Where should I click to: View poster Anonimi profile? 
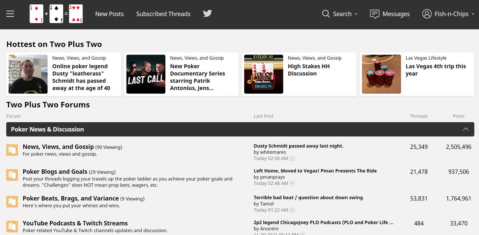click(x=269, y=229)
